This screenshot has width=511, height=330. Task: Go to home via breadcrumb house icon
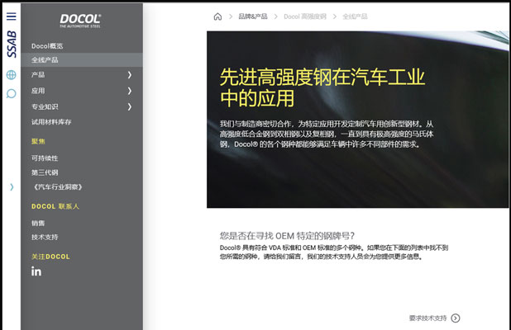click(217, 16)
